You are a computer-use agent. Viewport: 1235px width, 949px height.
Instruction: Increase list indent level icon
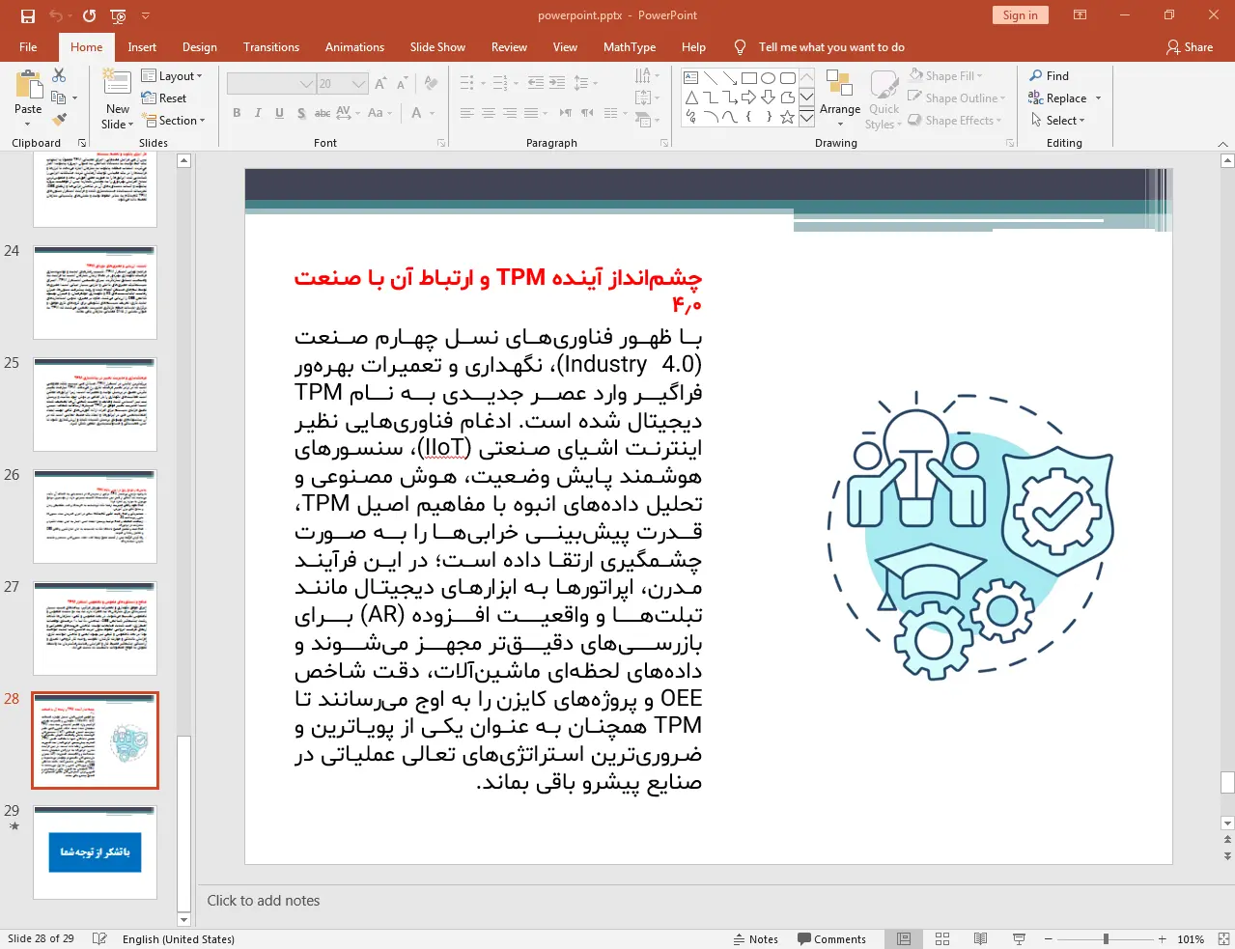[557, 84]
